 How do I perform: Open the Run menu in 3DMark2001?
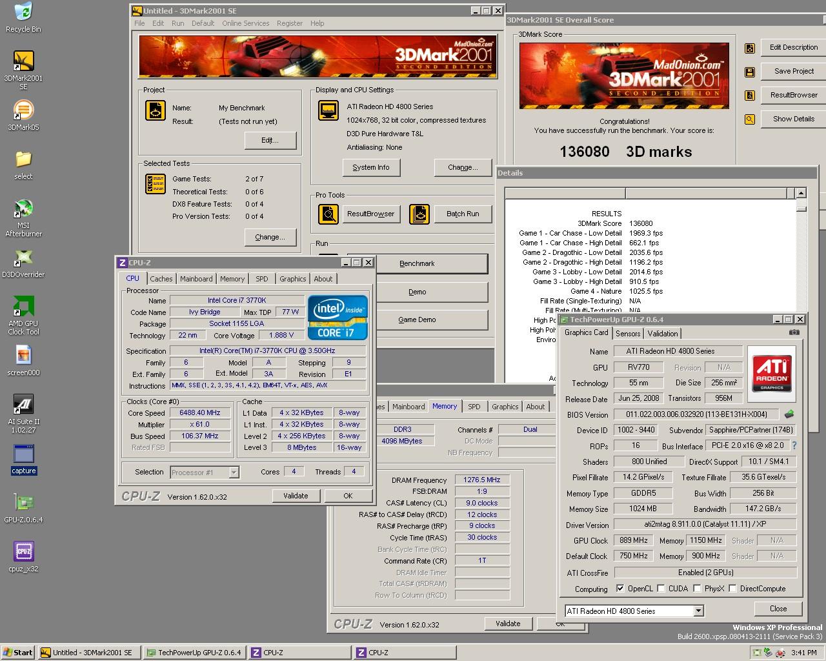(178, 23)
